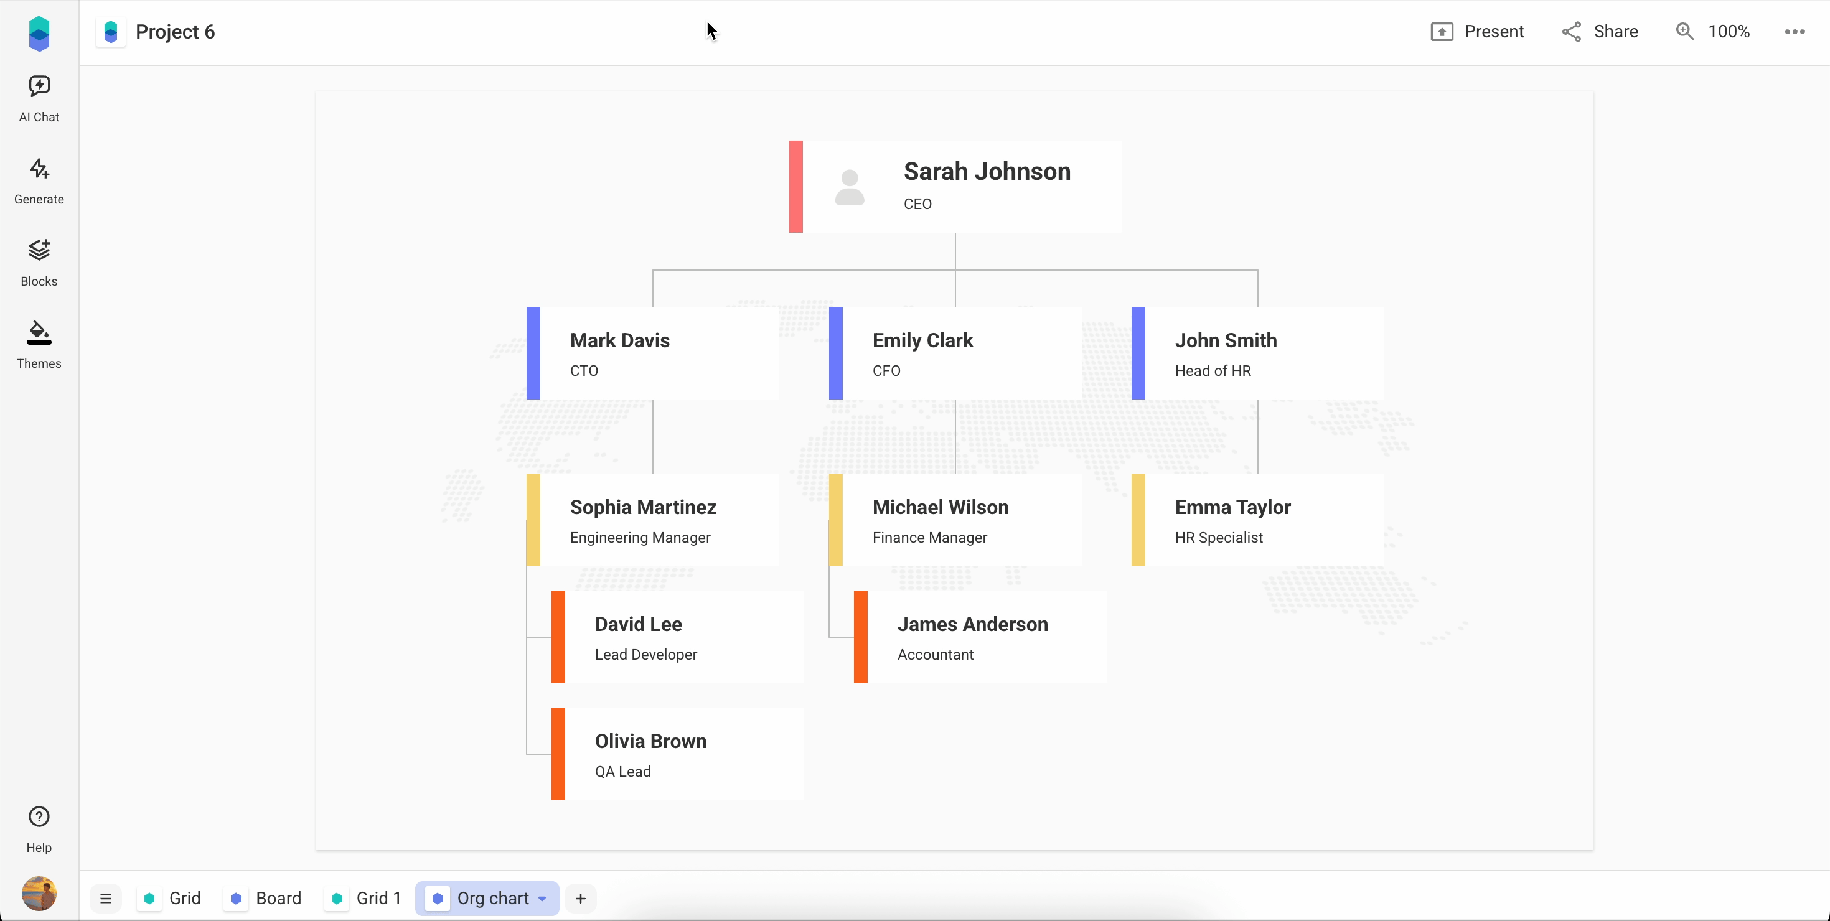Screen dimensions: 1830x921
Task: Expand the Org chart tab dropdown
Action: coord(543,898)
